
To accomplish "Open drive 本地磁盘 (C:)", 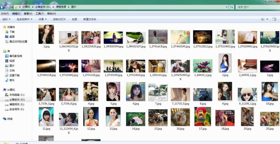I will coord(15,95).
